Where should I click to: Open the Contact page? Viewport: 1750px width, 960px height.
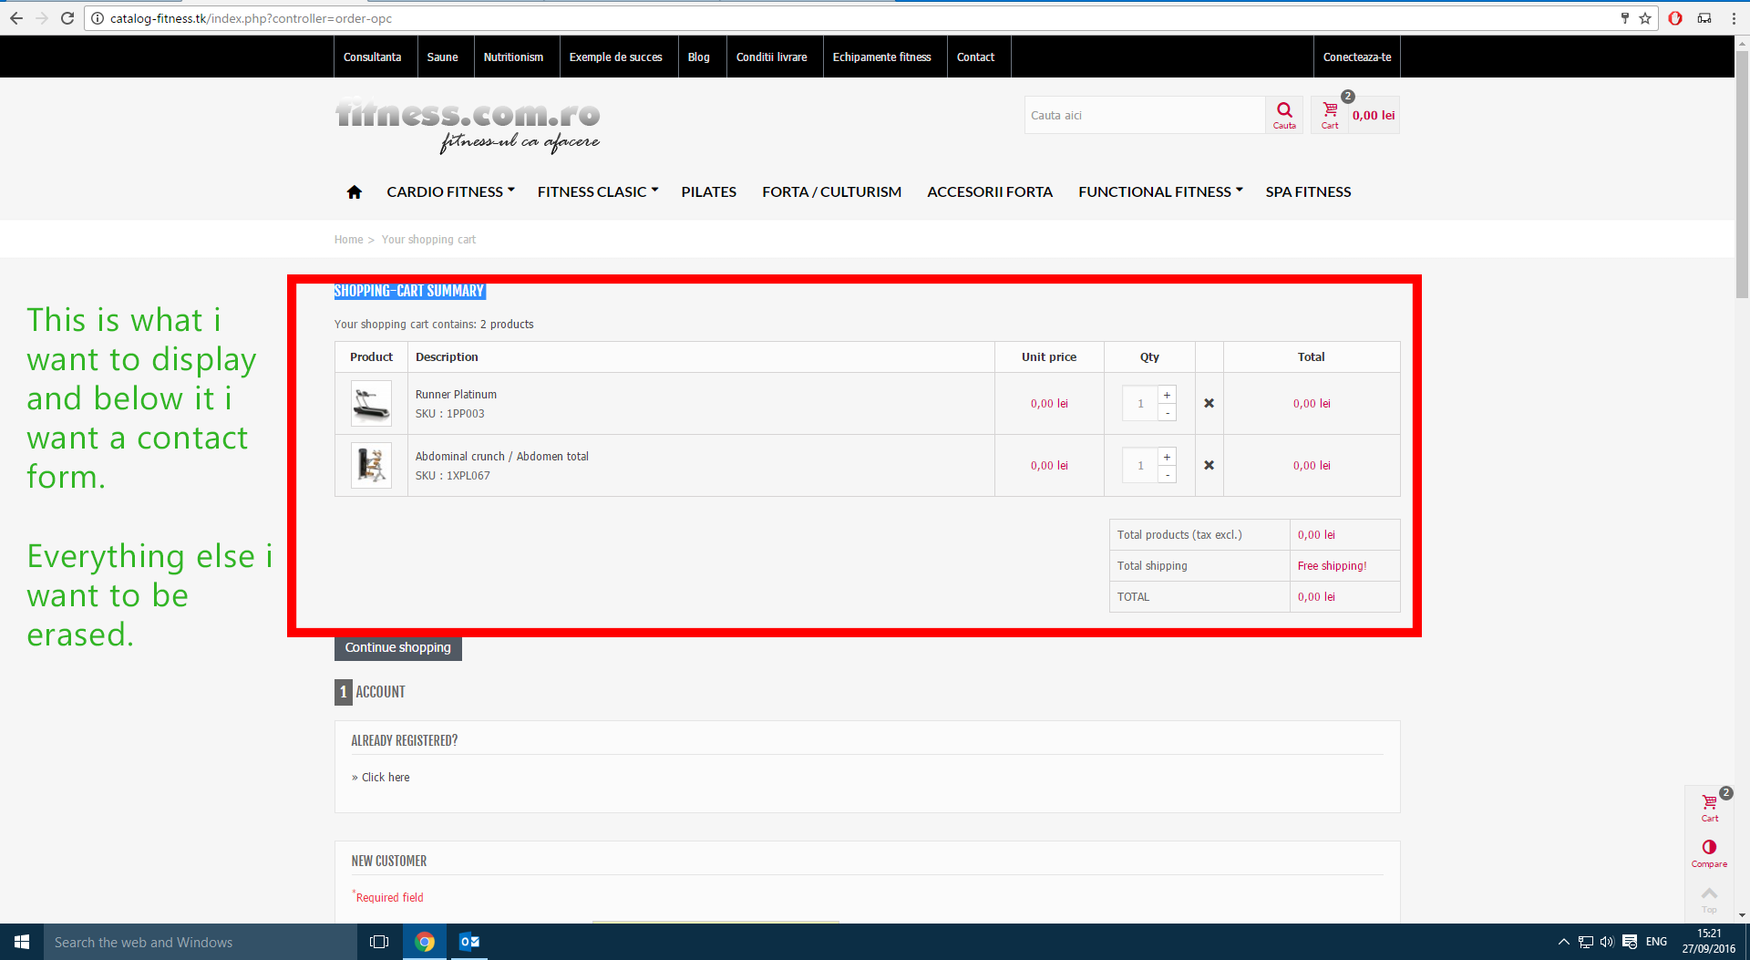pos(975,57)
